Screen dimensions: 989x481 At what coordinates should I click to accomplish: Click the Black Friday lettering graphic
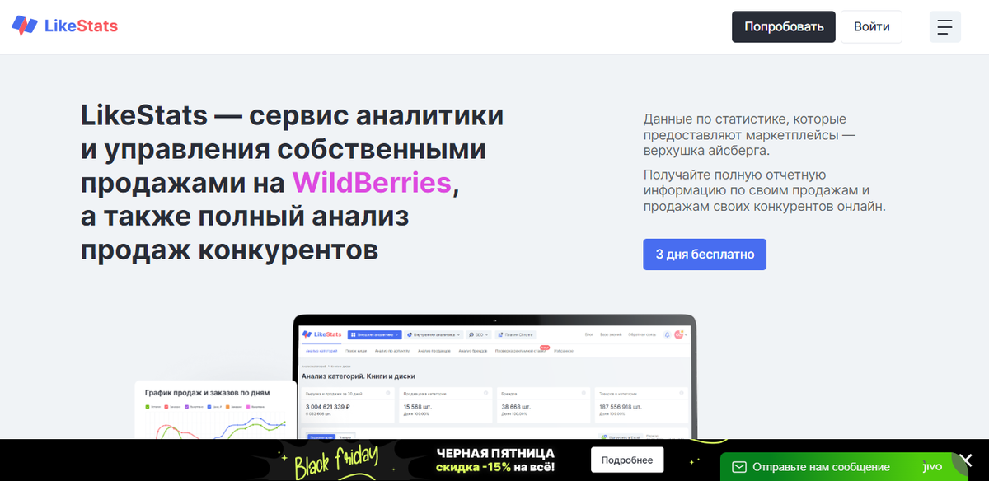(x=337, y=463)
